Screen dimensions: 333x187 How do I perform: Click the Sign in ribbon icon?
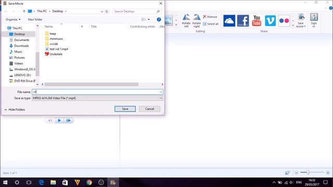click(x=314, y=20)
